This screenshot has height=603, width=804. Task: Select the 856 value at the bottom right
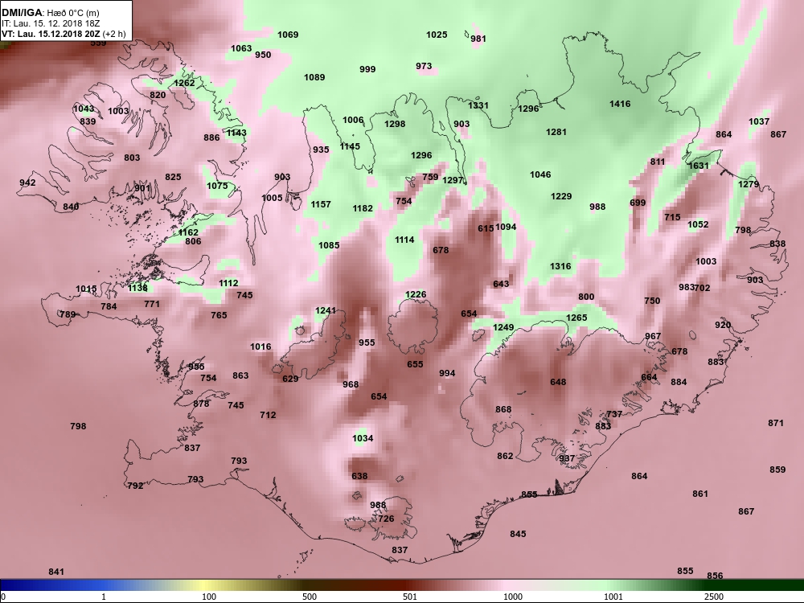pos(715,576)
